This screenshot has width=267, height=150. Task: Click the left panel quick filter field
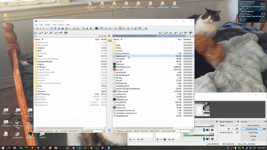pos(98,131)
